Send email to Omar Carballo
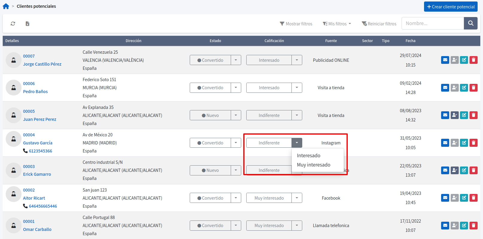The image size is (483, 239). point(445,226)
